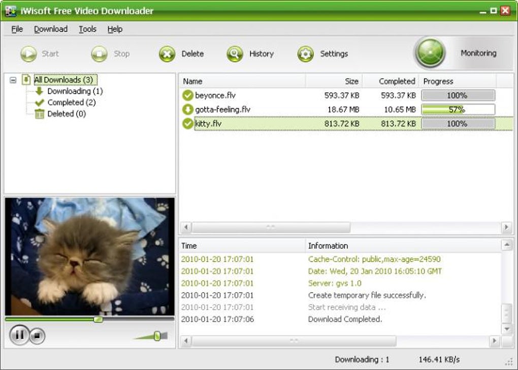Open the Help menu
This screenshot has height=370, width=518.
(x=115, y=29)
